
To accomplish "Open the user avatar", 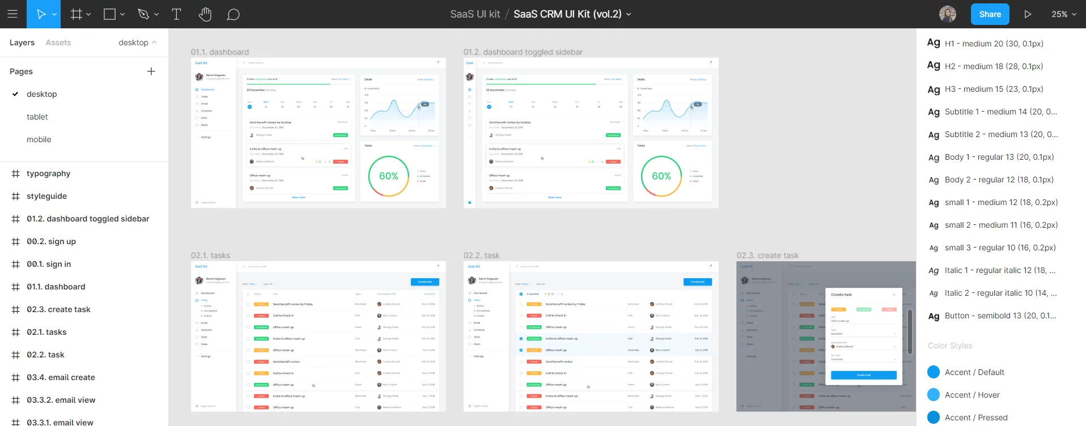I will 948,14.
